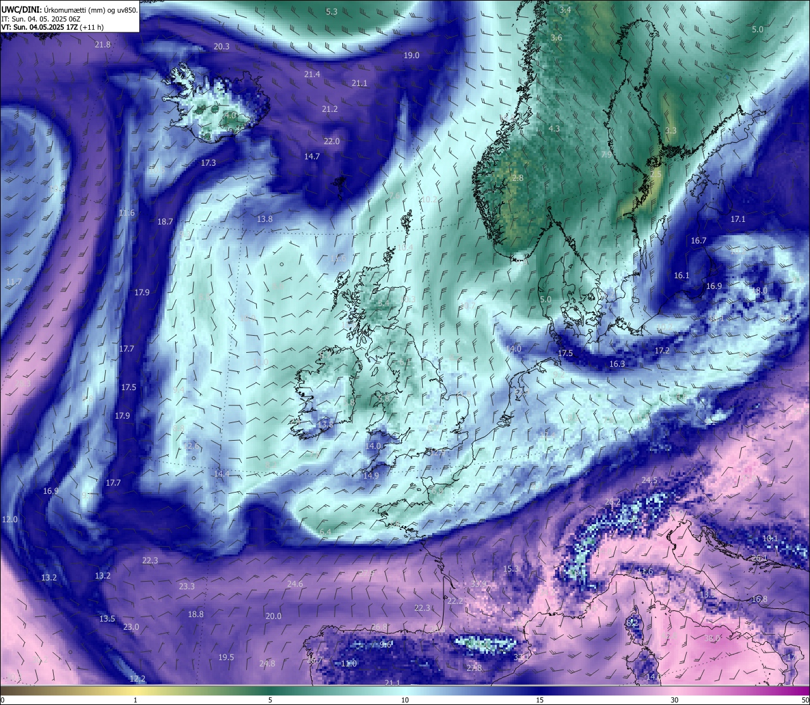This screenshot has width=810, height=705.
Task: Click the 50 tick on the color scale
Action: pos(805,700)
